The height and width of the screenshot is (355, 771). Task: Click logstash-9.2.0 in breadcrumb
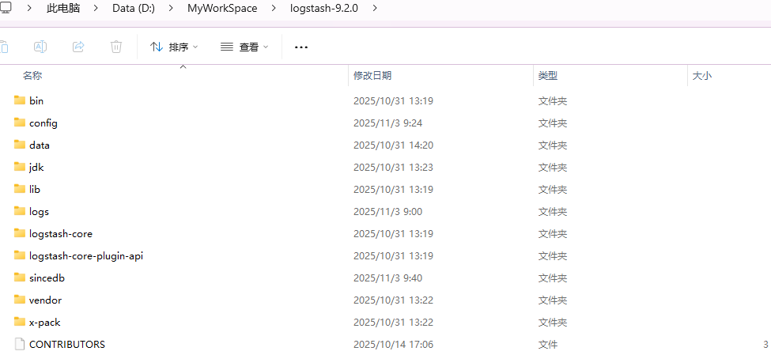click(323, 9)
